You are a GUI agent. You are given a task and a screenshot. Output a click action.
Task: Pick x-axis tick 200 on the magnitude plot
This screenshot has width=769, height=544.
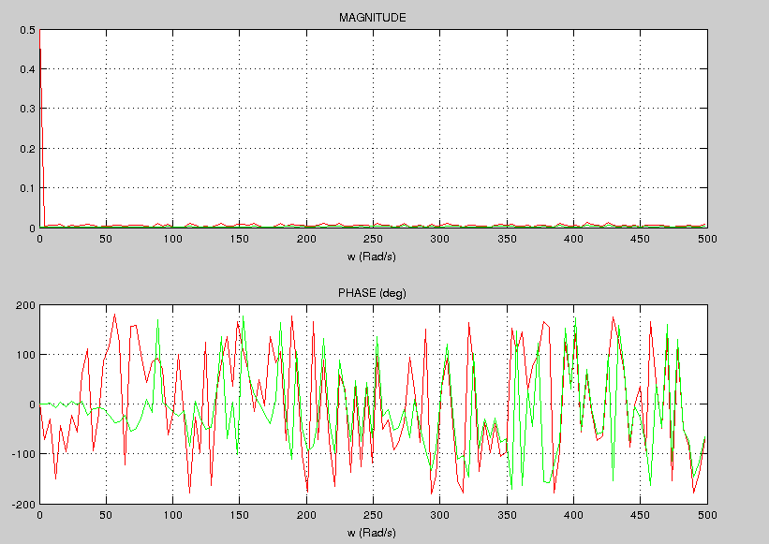pyautogui.click(x=306, y=239)
